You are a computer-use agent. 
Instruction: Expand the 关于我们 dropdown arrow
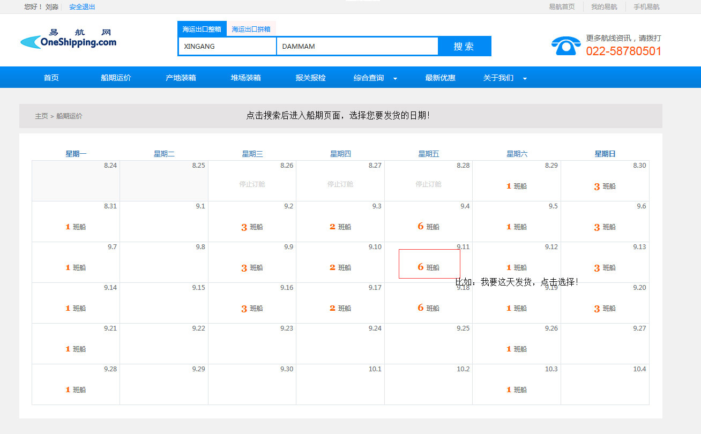point(525,79)
